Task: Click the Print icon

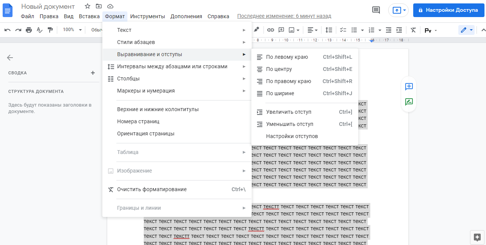Action: coord(29,30)
